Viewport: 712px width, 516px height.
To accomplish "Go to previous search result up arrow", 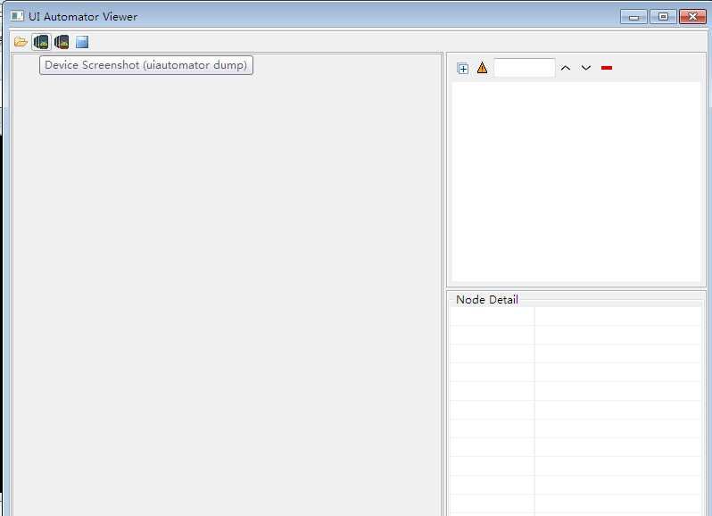I will pyautogui.click(x=566, y=68).
